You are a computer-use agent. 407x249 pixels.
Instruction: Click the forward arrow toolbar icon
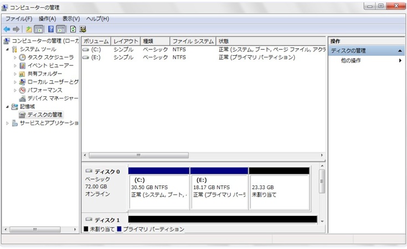16,29
